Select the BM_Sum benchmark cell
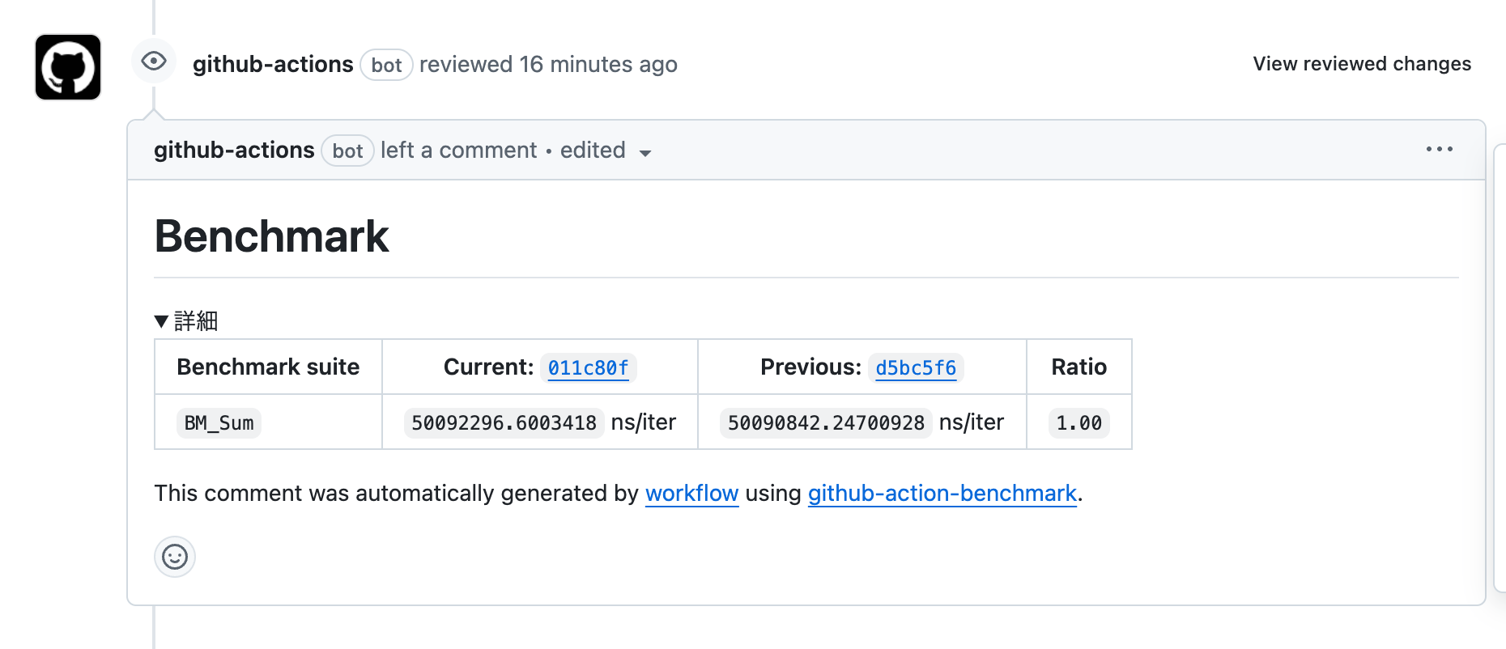This screenshot has width=1506, height=649. 219,422
